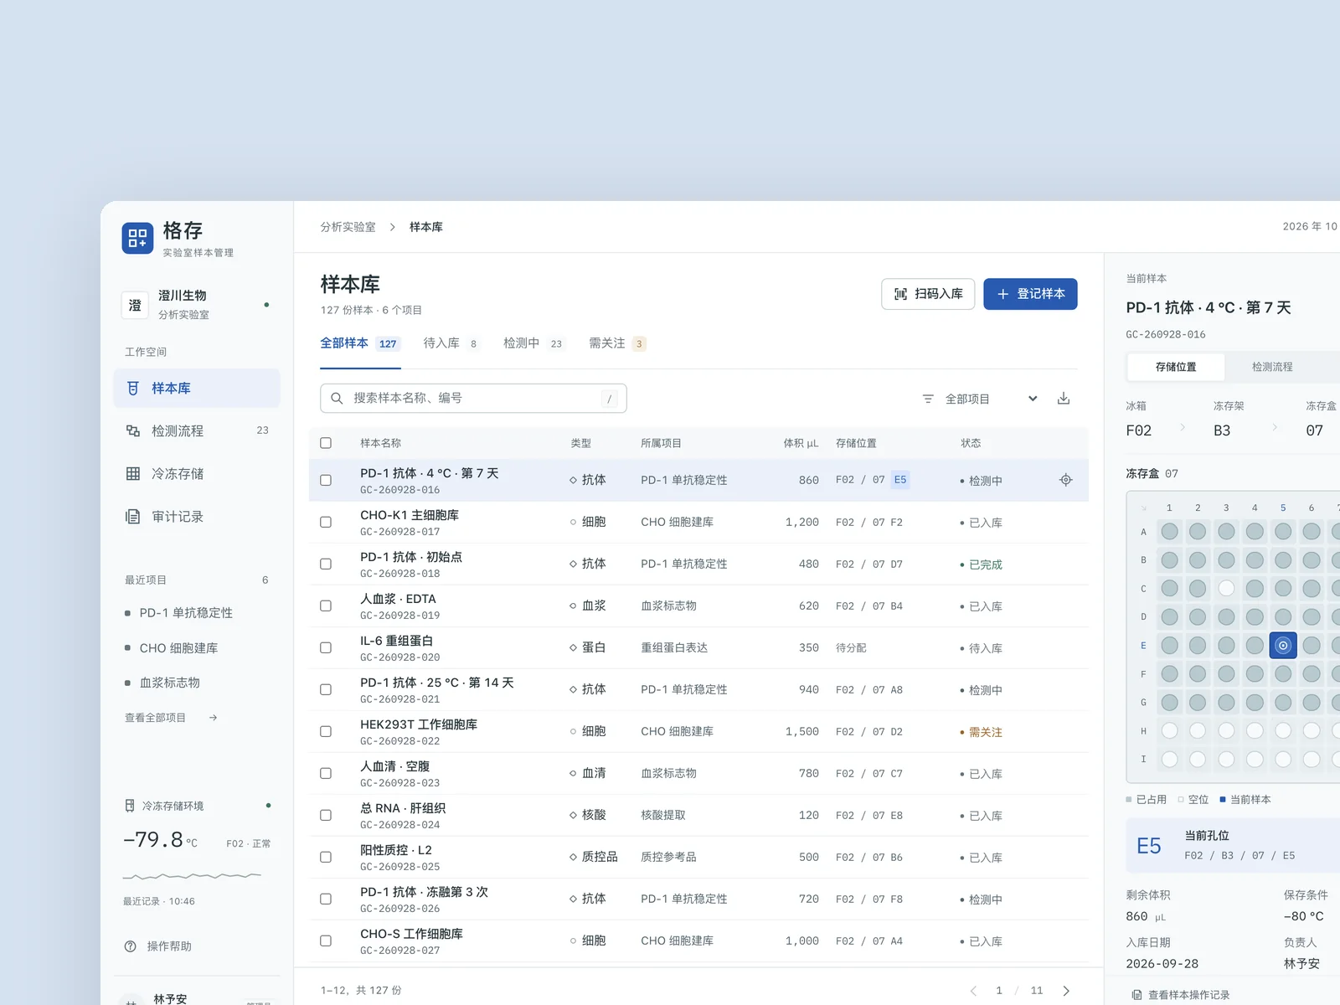Click the breadcrumb chevron separator

[x=392, y=227]
